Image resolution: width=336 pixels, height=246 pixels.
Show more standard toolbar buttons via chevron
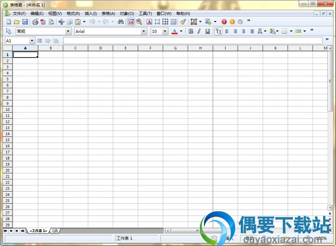pyautogui.click(x=249, y=20)
